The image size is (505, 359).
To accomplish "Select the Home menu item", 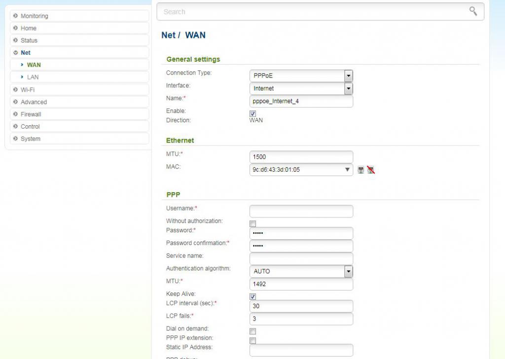I will pos(28,28).
